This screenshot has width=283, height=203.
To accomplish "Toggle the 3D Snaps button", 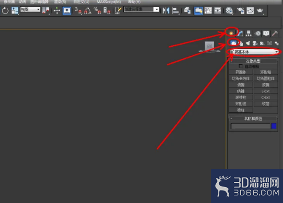I will click(78, 11).
